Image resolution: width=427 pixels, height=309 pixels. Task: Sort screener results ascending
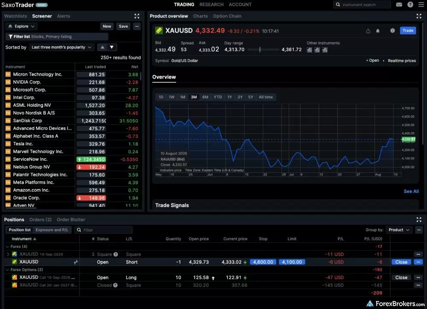pyautogui.click(x=102, y=47)
